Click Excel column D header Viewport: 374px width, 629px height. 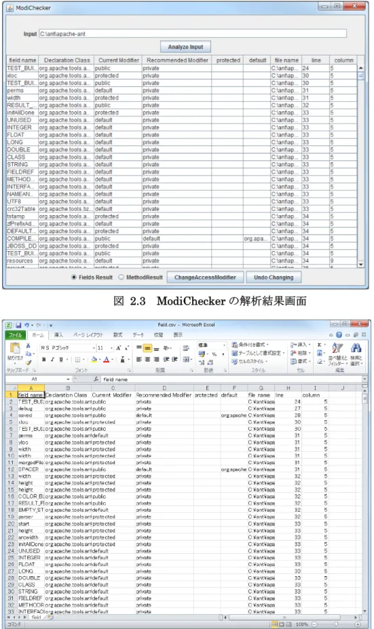pos(164,388)
